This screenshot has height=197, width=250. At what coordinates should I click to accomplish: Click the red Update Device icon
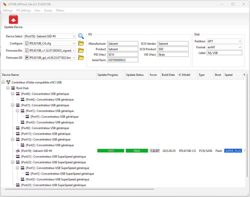[x=13, y=20]
